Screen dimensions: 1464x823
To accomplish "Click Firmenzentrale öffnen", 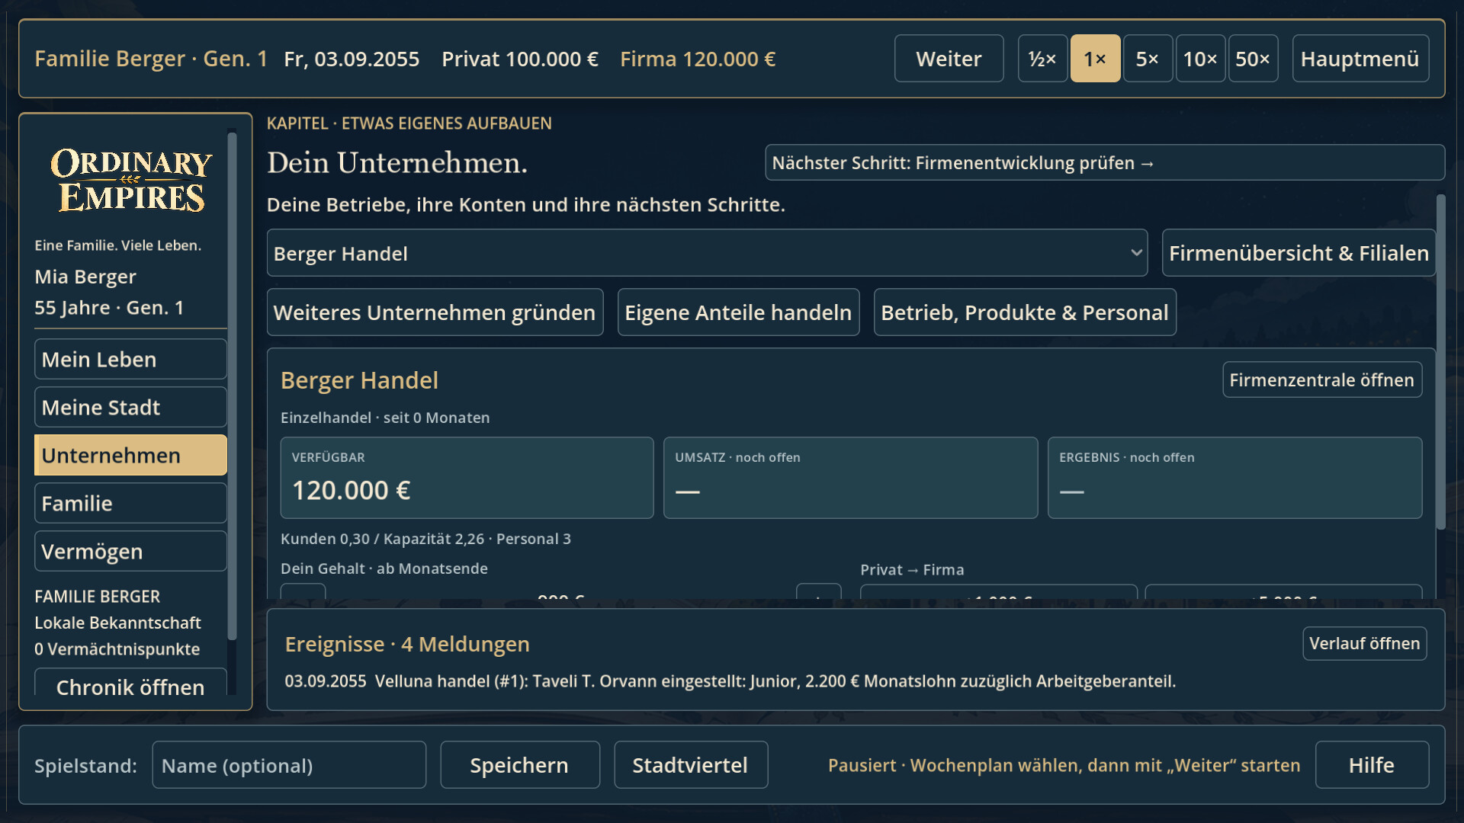I will pyautogui.click(x=1321, y=379).
